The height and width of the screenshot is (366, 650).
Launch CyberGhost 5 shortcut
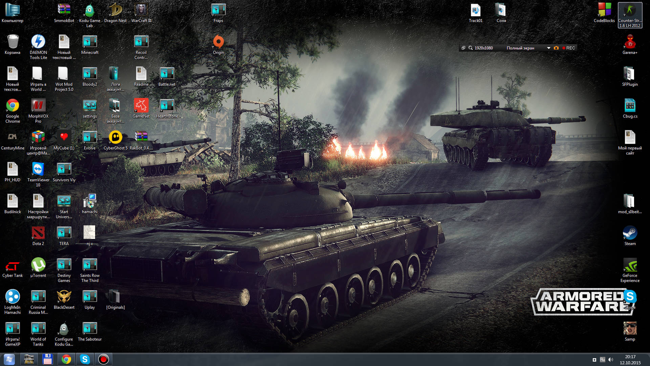click(x=115, y=140)
